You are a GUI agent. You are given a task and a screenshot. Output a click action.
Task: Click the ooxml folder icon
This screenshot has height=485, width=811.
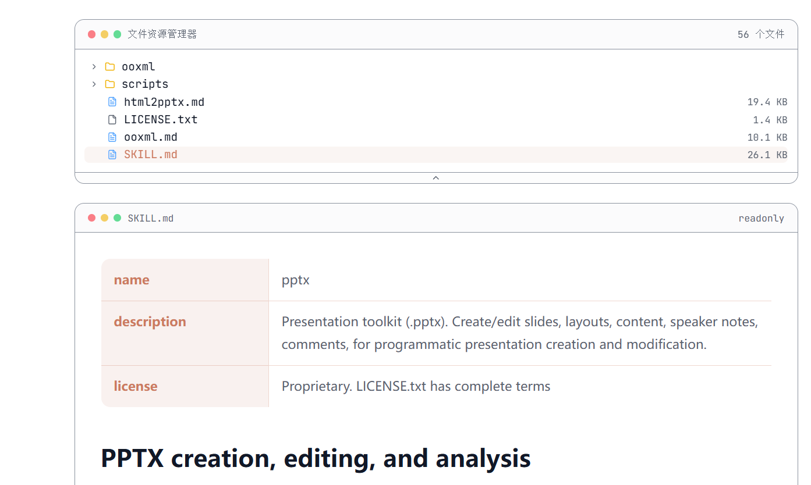tap(109, 67)
